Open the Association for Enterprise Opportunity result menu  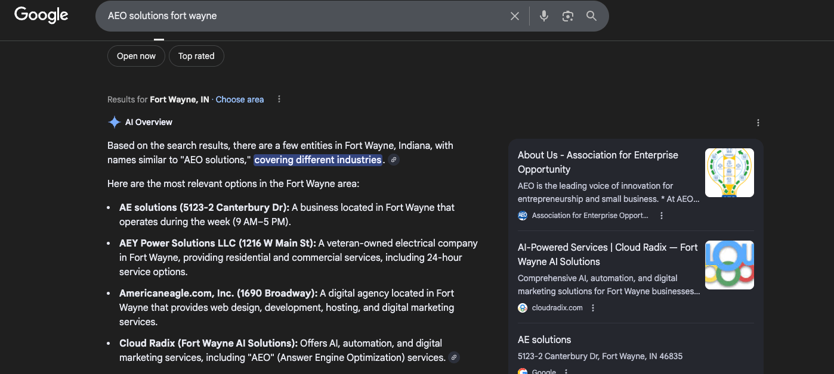point(661,216)
